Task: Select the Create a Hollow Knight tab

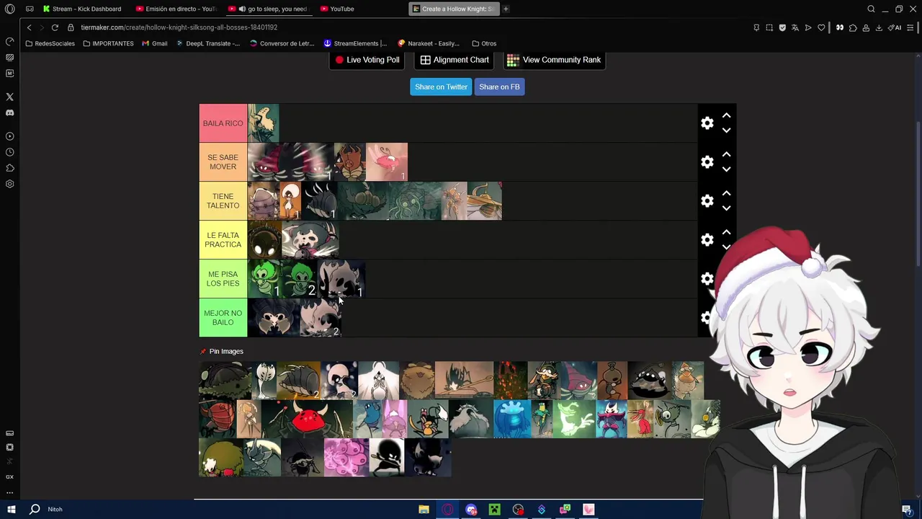Action: (x=453, y=9)
